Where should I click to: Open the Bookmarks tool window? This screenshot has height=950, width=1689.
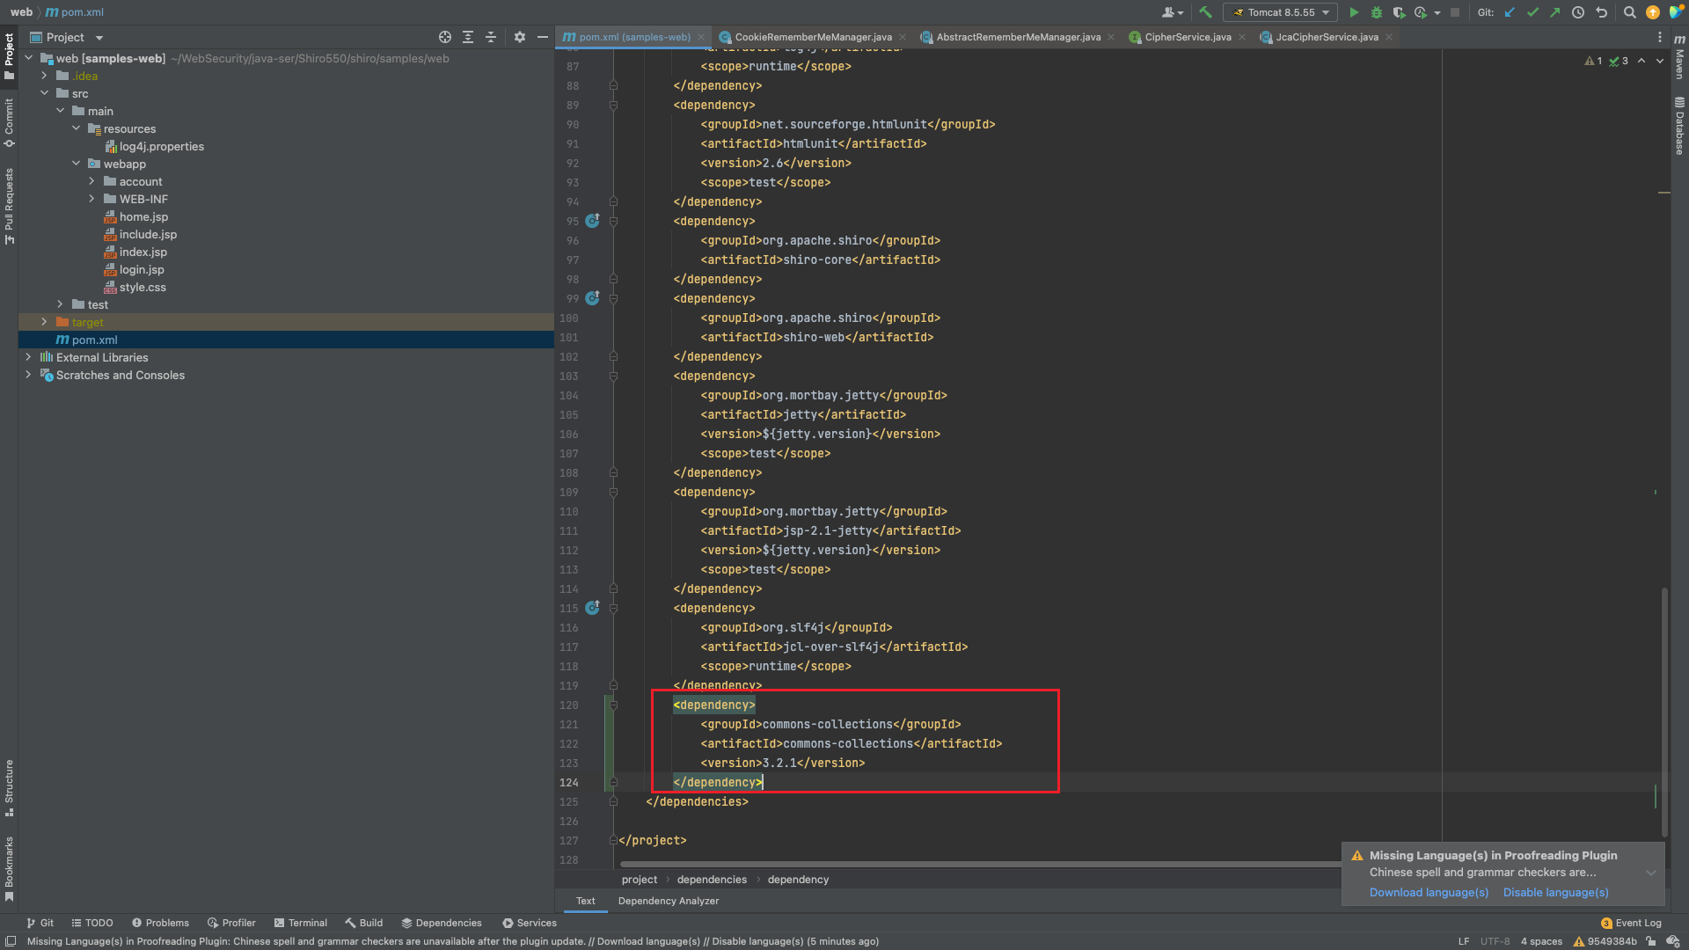(x=9, y=868)
